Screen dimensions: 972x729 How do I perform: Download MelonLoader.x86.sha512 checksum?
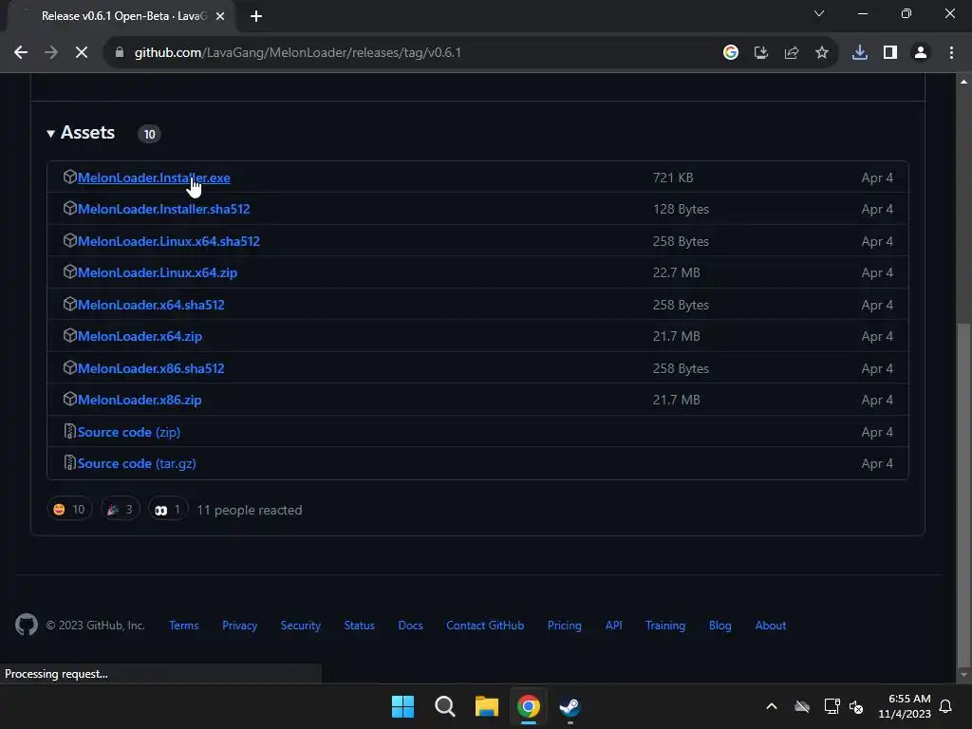tap(151, 369)
